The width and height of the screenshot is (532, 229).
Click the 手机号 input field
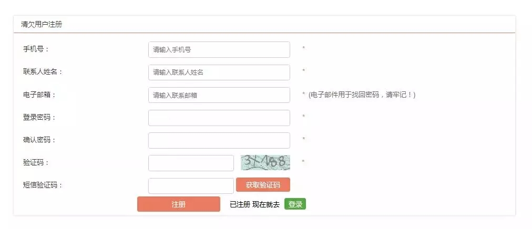tap(219, 49)
